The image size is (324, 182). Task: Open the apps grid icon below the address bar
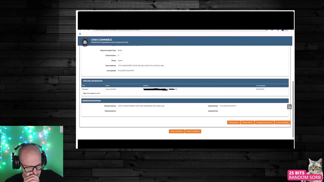tap(80, 34)
